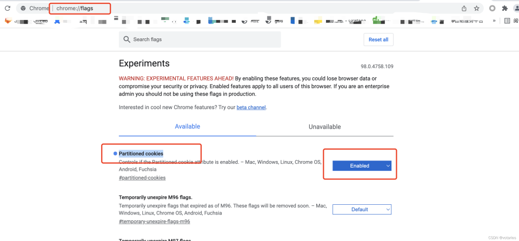Switch to the Available tab
519x241 pixels.
(187, 126)
